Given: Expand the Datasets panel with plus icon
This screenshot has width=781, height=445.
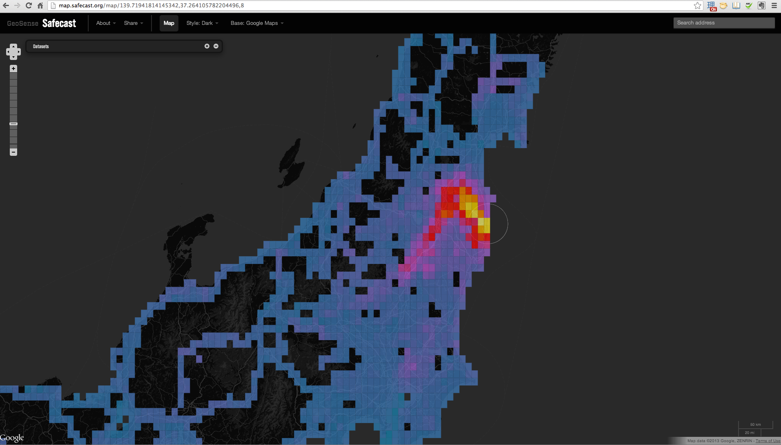Looking at the screenshot, I should click(207, 46).
